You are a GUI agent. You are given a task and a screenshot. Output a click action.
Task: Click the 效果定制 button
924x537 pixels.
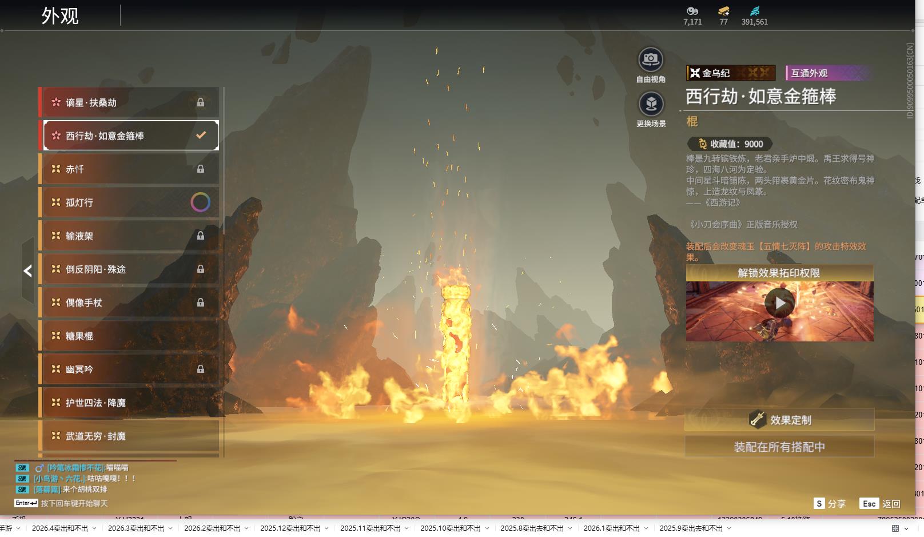click(779, 420)
